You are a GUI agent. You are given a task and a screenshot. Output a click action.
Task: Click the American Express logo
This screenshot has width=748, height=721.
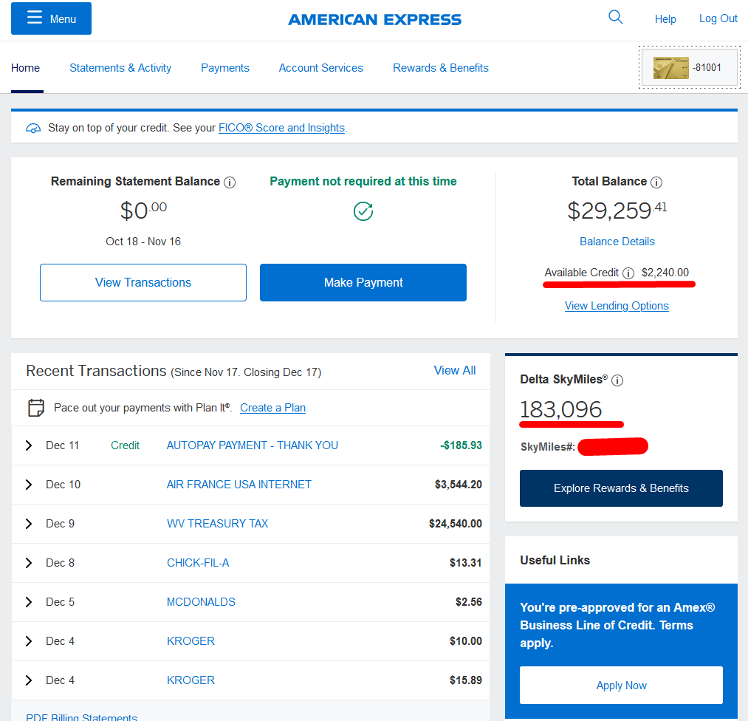click(375, 19)
